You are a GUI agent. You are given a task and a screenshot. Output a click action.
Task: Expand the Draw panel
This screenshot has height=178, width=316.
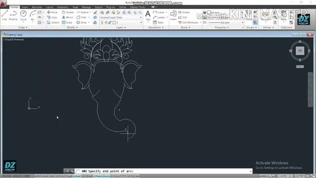[23, 28]
